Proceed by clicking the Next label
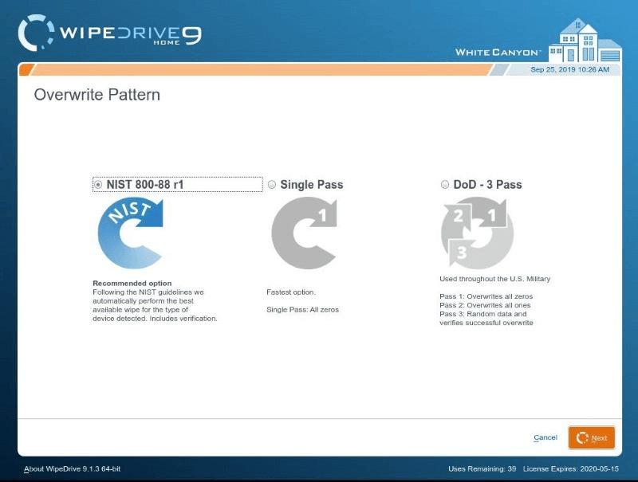 [599, 438]
